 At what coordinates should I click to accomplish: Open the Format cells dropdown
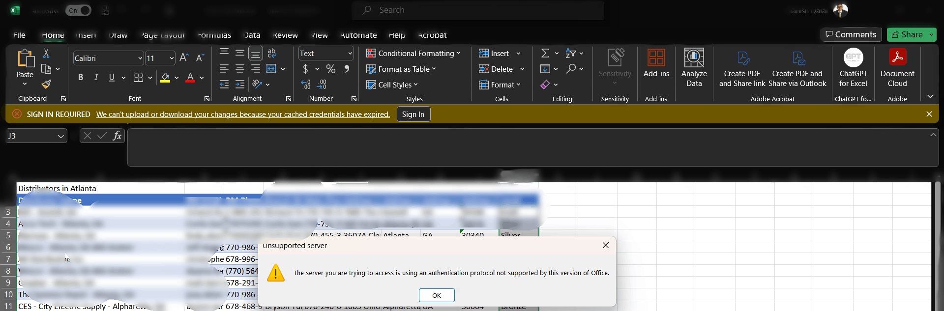click(x=500, y=85)
